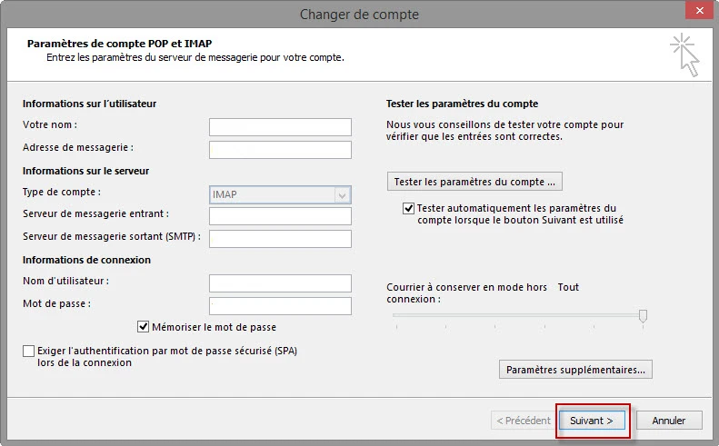
Task: Cancel with the Annuler button
Action: (668, 421)
